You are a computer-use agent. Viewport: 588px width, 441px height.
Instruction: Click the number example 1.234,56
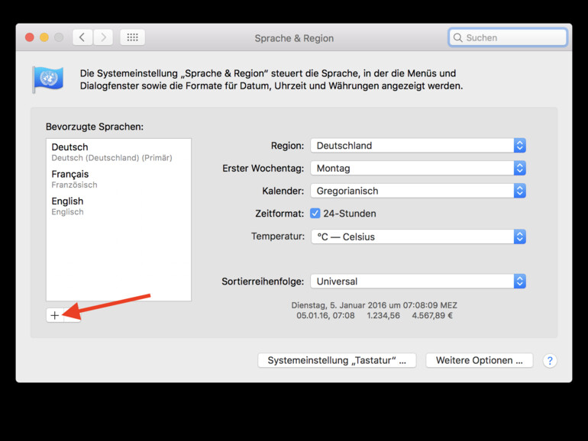click(383, 315)
